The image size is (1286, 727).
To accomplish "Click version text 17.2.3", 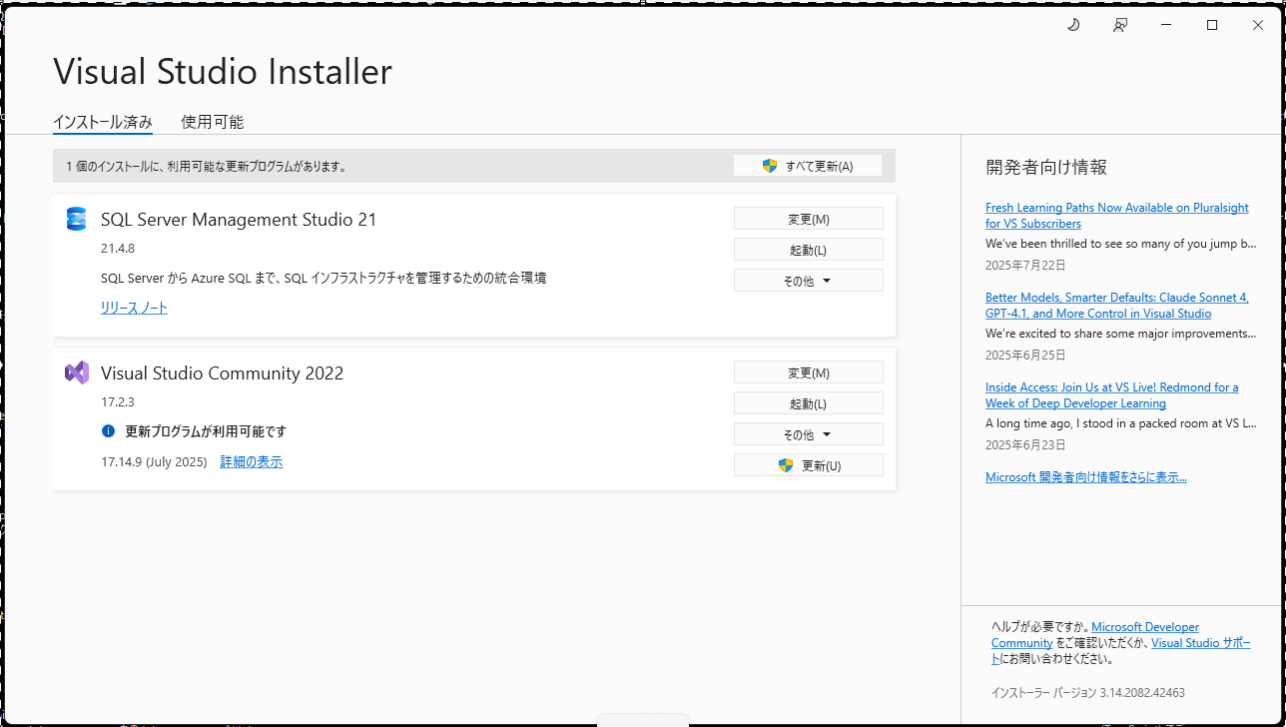I will 118,401.
